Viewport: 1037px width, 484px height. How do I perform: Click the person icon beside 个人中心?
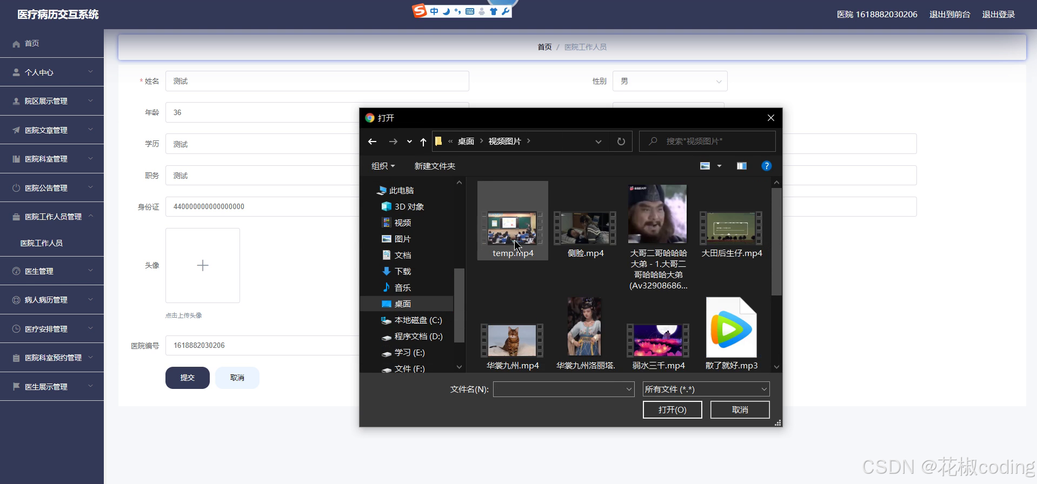pos(16,72)
